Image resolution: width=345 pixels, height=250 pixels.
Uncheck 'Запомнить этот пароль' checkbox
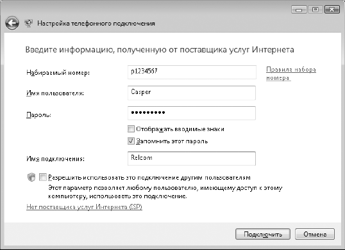pos(131,141)
